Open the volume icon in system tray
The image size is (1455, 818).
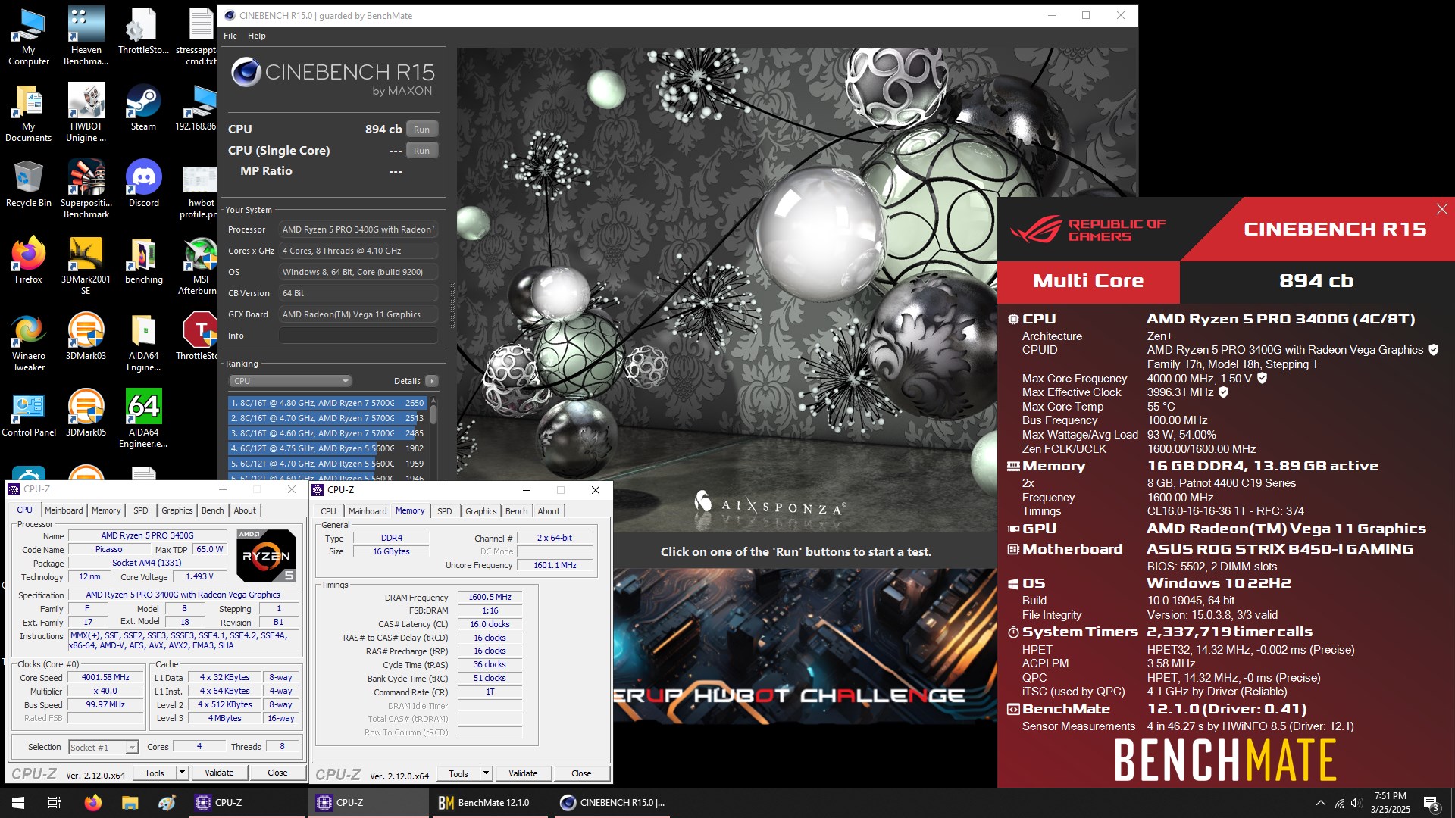pos(1357,803)
